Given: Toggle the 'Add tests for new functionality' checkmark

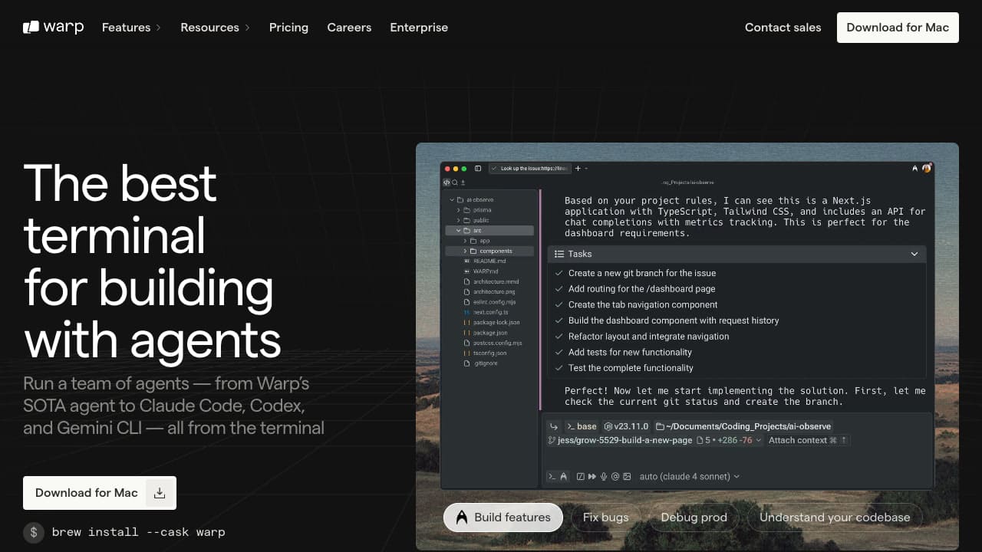Looking at the screenshot, I should pos(559,353).
